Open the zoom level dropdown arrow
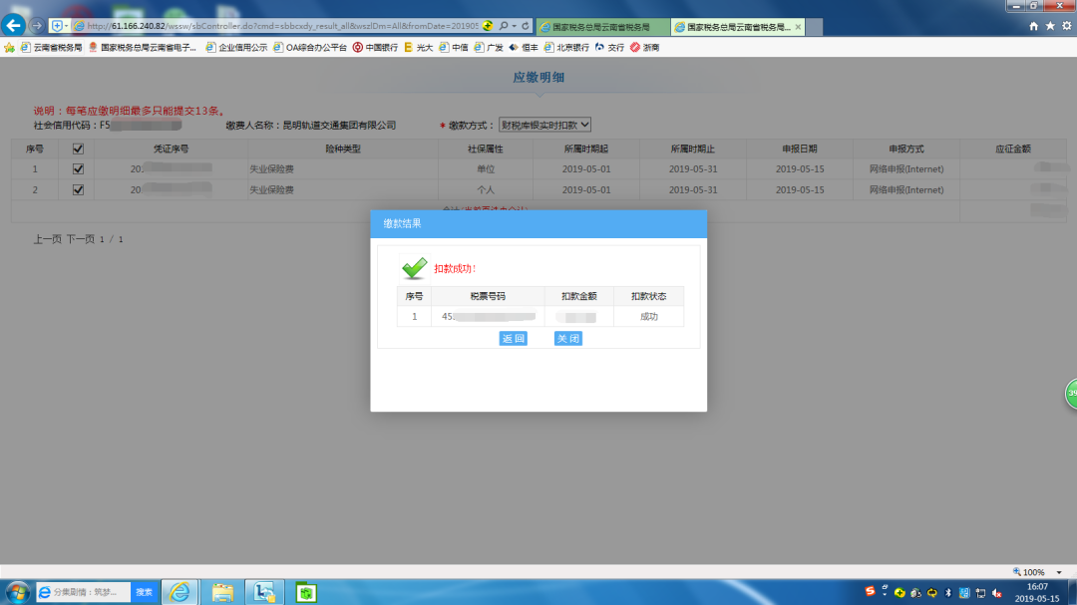 [1059, 572]
